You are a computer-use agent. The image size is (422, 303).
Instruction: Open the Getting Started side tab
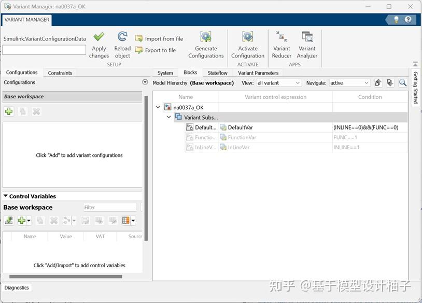(x=416, y=88)
